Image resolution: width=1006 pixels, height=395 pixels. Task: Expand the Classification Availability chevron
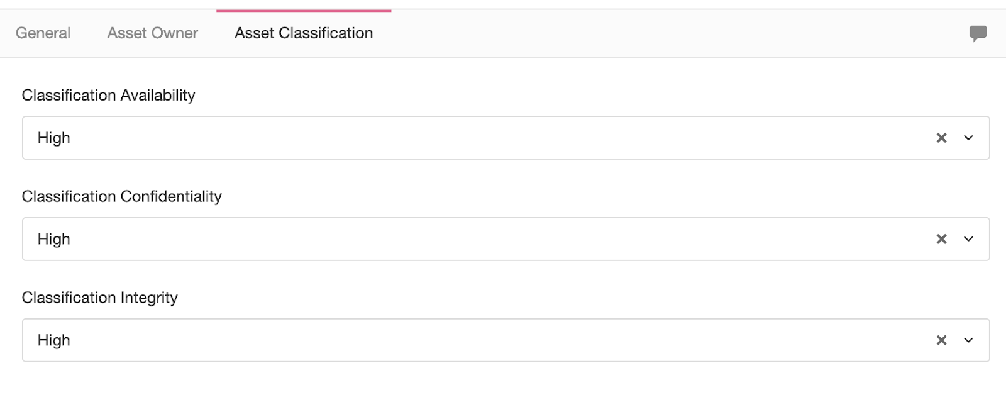tap(968, 138)
